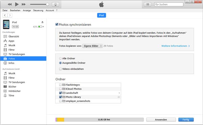Click the blue iPad device tab
Screen dimensions: 203x125
(x=101, y=15)
